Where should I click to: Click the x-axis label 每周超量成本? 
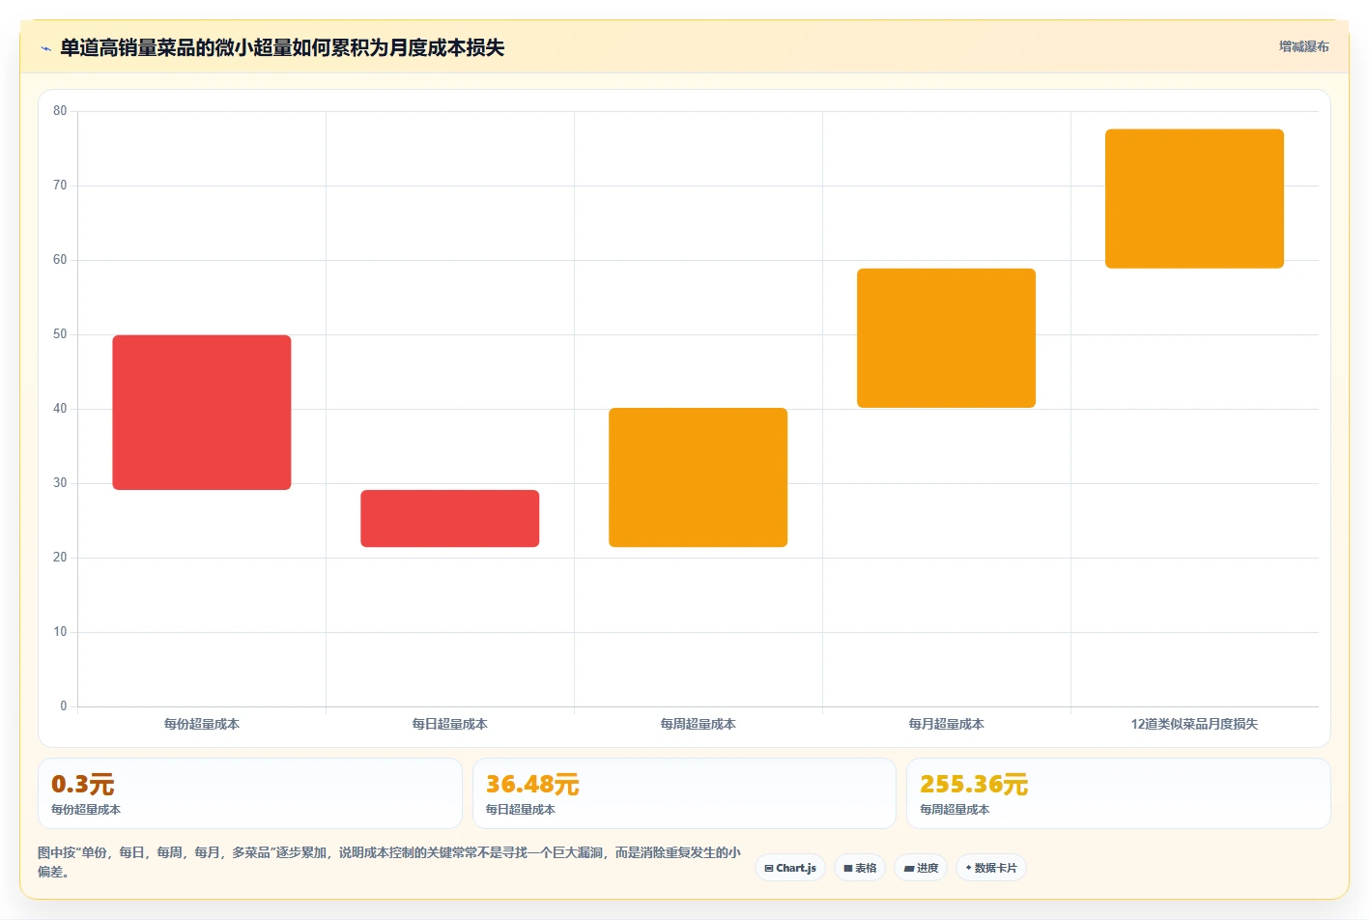[699, 724]
